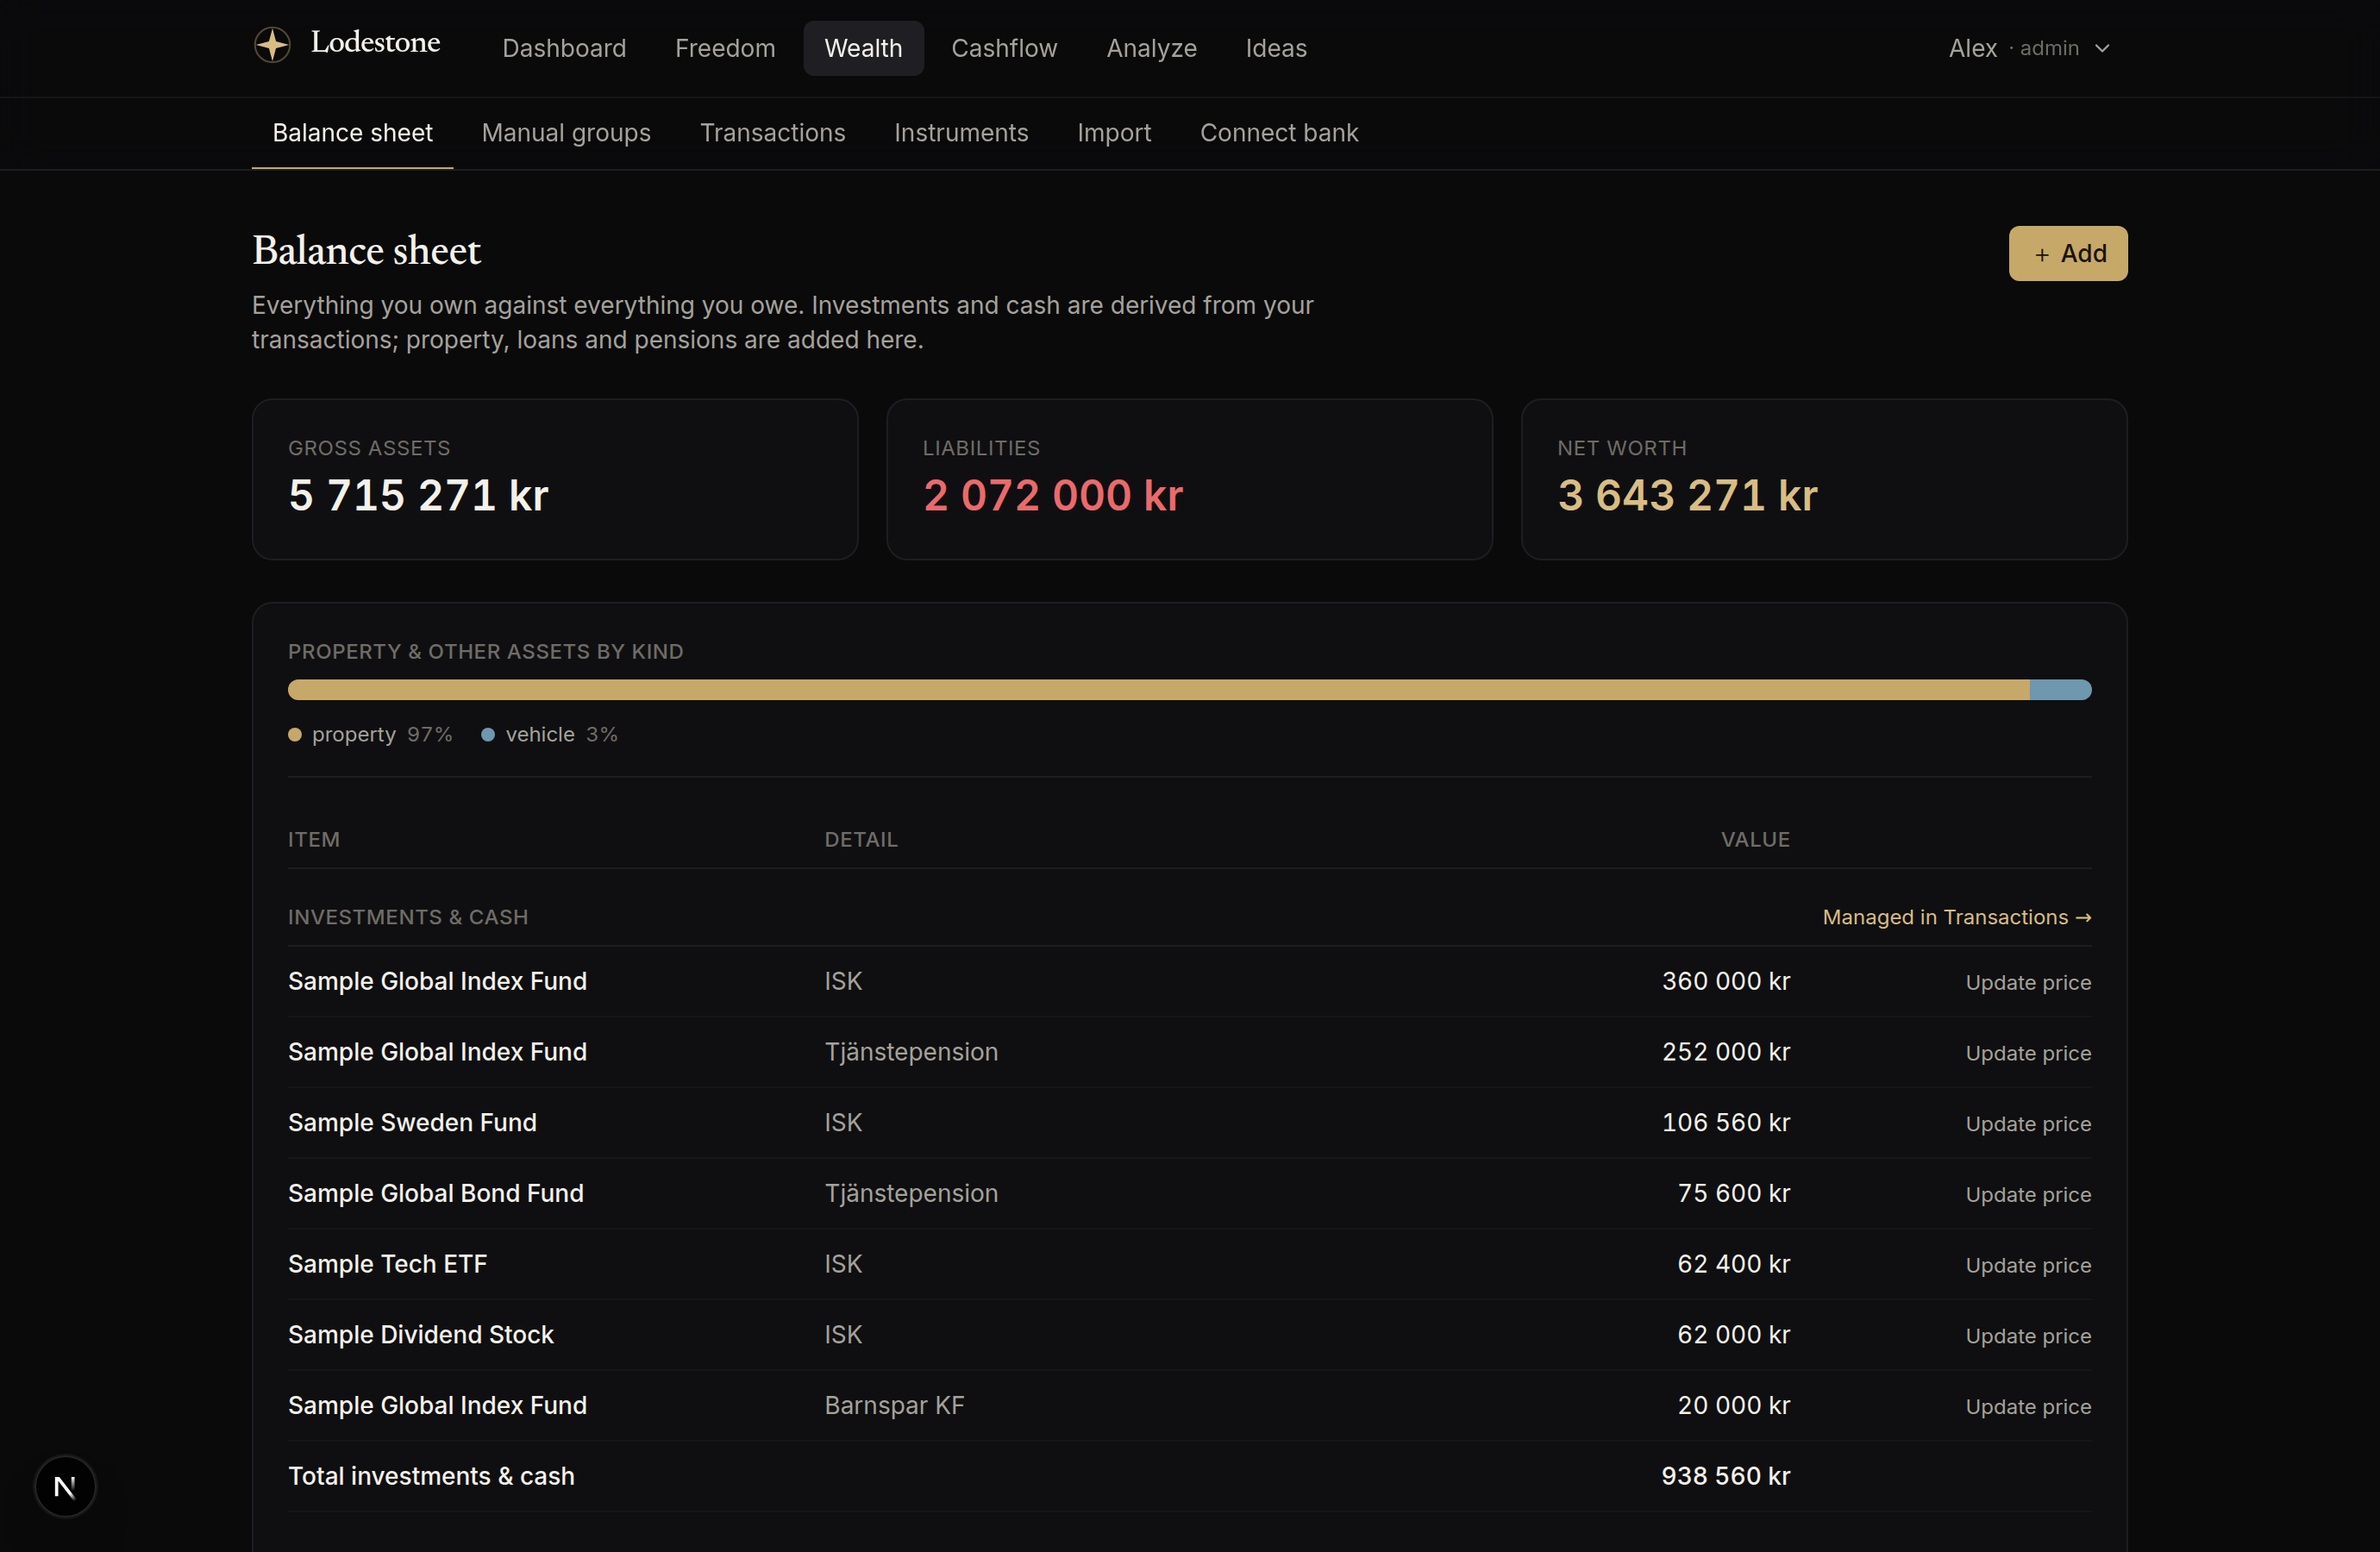Follow the Managed in Transactions link

[1956, 917]
